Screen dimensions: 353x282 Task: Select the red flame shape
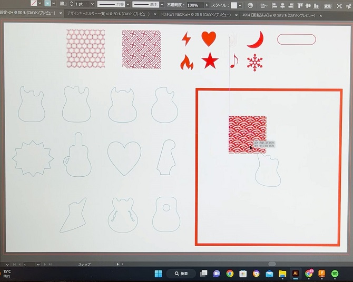tap(187, 62)
